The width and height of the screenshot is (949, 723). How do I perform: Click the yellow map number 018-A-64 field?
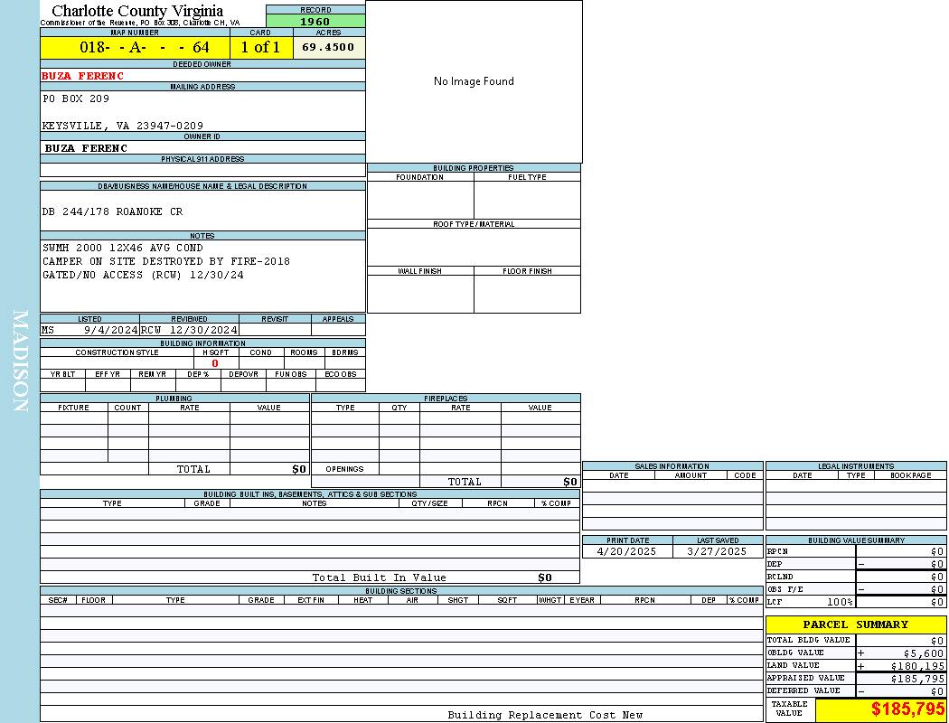[136, 48]
